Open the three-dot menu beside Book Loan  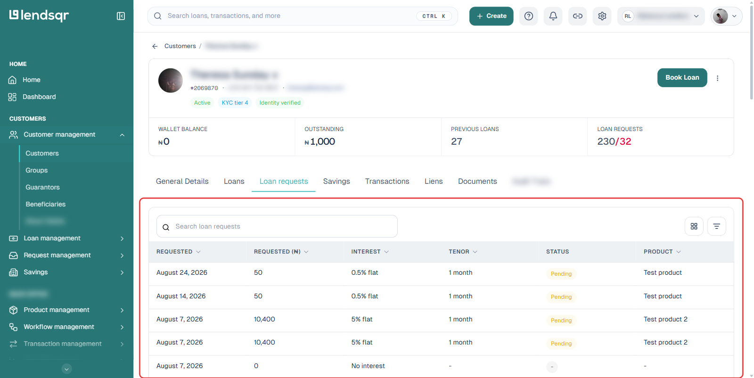(x=718, y=78)
